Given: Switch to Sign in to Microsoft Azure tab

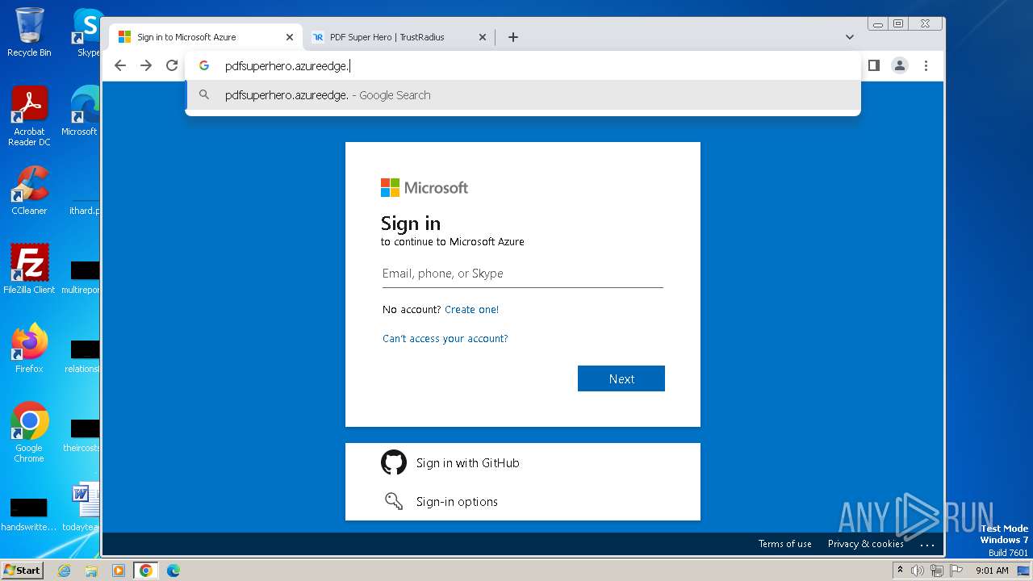Looking at the screenshot, I should 206,37.
